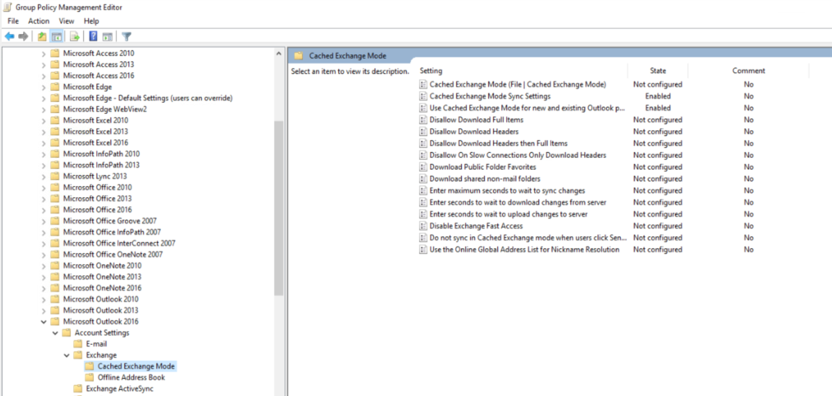Click the Forward arrow toolbar icon
Screen dimensions: 832x396
pyautogui.click(x=23, y=37)
